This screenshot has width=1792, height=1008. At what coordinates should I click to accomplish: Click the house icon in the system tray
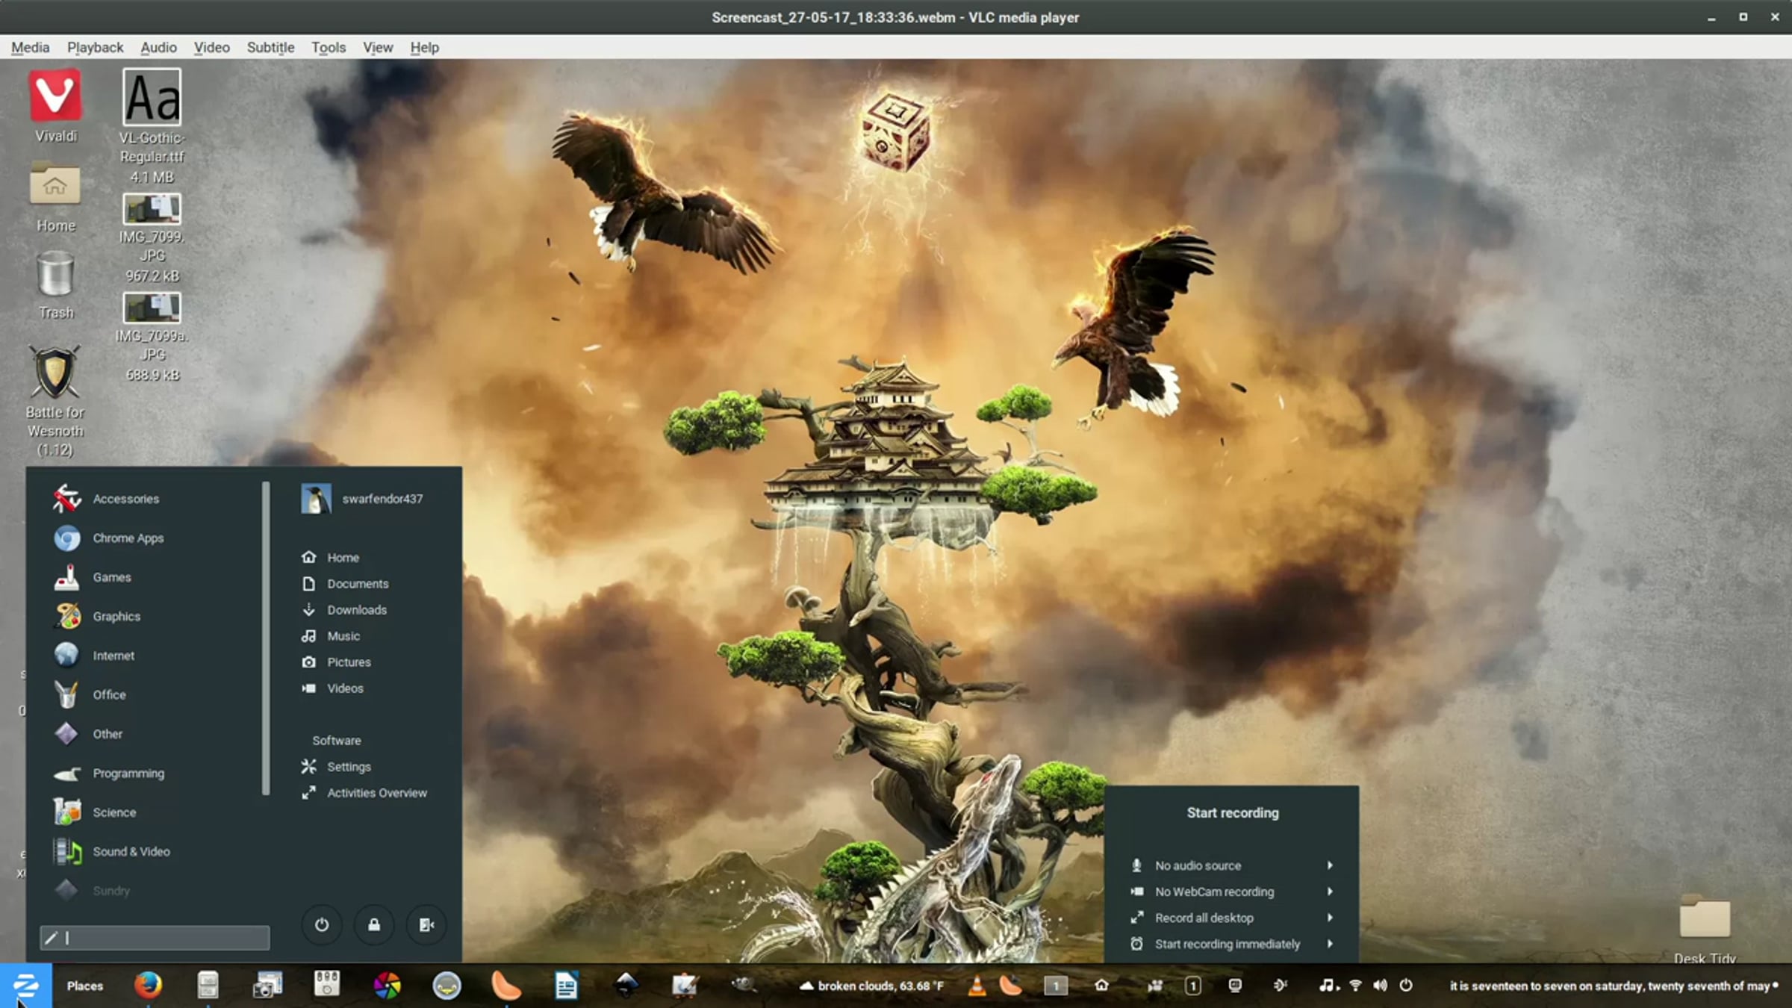point(1101,986)
